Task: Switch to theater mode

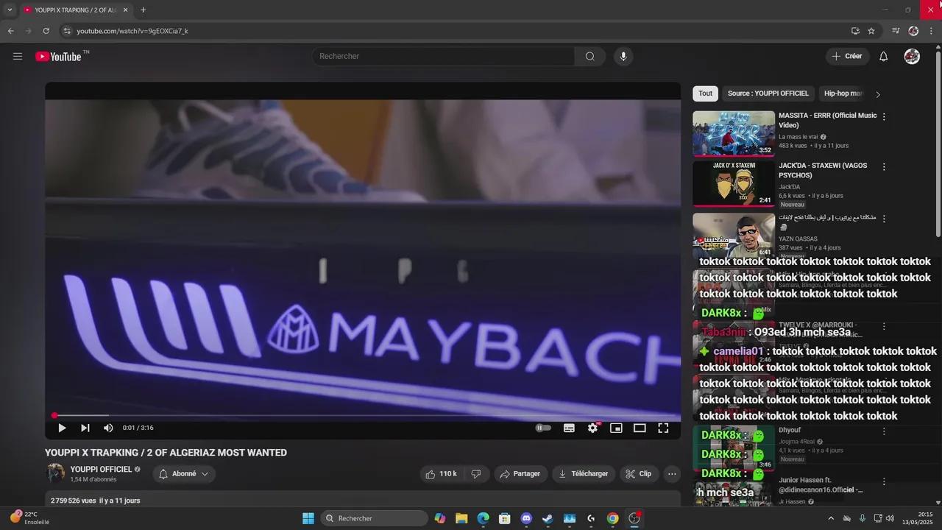Action: pyautogui.click(x=640, y=428)
